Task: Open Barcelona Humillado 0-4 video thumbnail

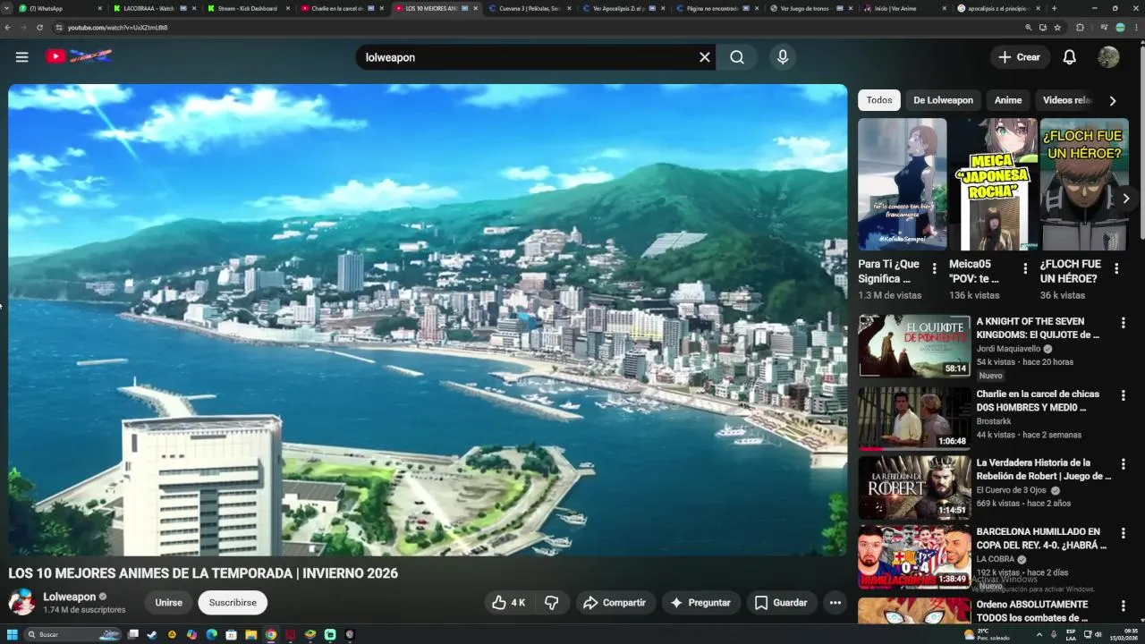Action: pyautogui.click(x=914, y=556)
